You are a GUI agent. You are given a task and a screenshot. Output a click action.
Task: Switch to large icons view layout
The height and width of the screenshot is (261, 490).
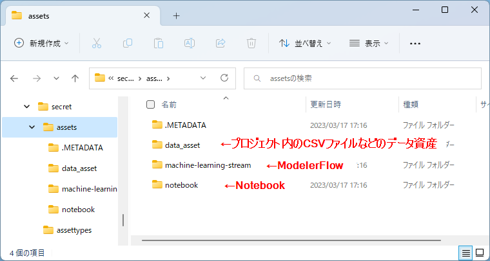(480, 253)
